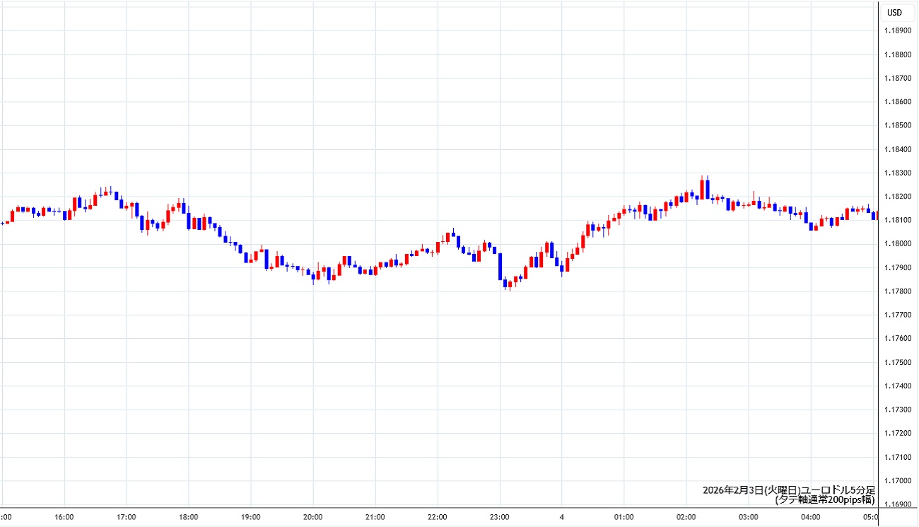The width and height of the screenshot is (919, 527).
Task: Select the 20:00 time axis marker
Action: point(313,517)
